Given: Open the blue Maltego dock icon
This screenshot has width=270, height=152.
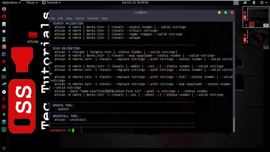Looking at the screenshot, I should (4, 54).
